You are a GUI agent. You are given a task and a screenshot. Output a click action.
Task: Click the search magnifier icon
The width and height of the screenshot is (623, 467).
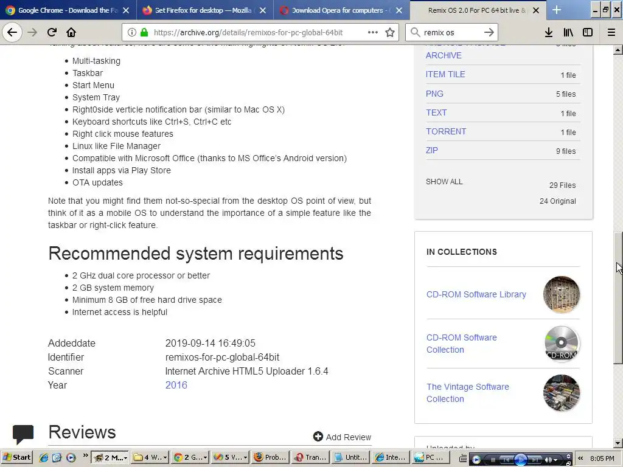coord(415,32)
